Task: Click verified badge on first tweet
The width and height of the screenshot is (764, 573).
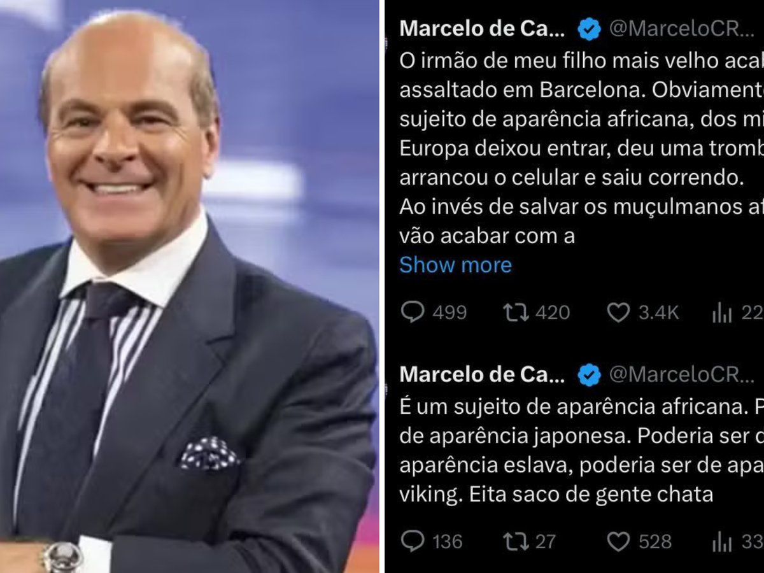Action: (589, 29)
